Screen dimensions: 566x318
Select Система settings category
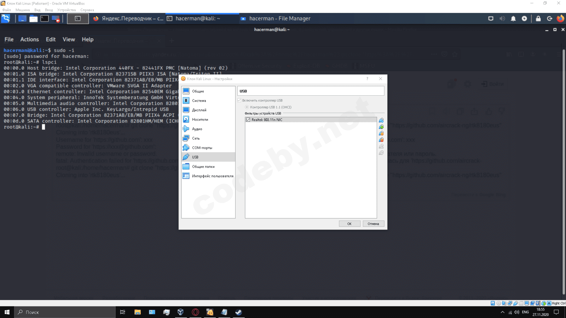(208, 101)
